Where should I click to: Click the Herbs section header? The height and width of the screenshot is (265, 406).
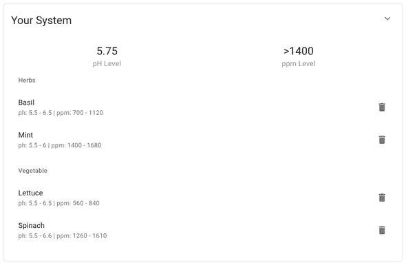pyautogui.click(x=27, y=81)
